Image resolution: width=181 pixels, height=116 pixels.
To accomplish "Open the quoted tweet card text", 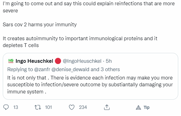I will coord(90,85).
